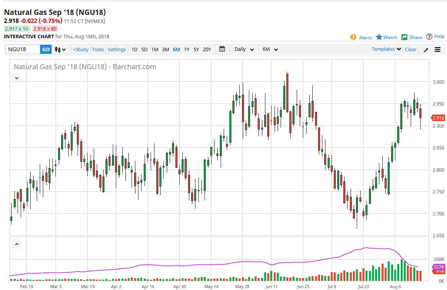Collapse the main price chart pane

click(17, 78)
